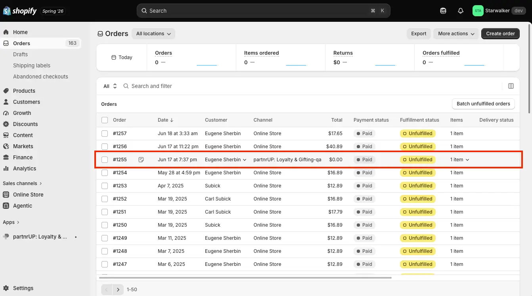Image resolution: width=532 pixels, height=296 pixels.
Task: Click the Agentic channel icon
Action: [x=6, y=206]
